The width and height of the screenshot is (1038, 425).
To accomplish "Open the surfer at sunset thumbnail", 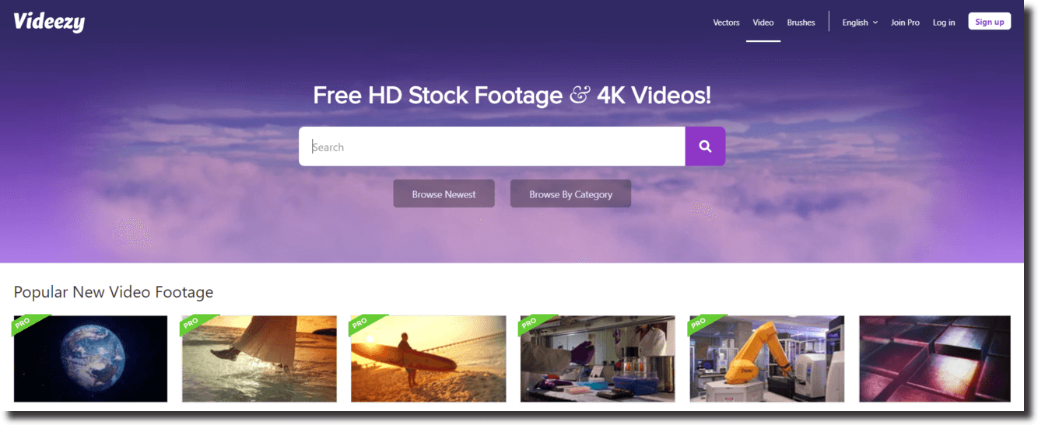I will (429, 358).
